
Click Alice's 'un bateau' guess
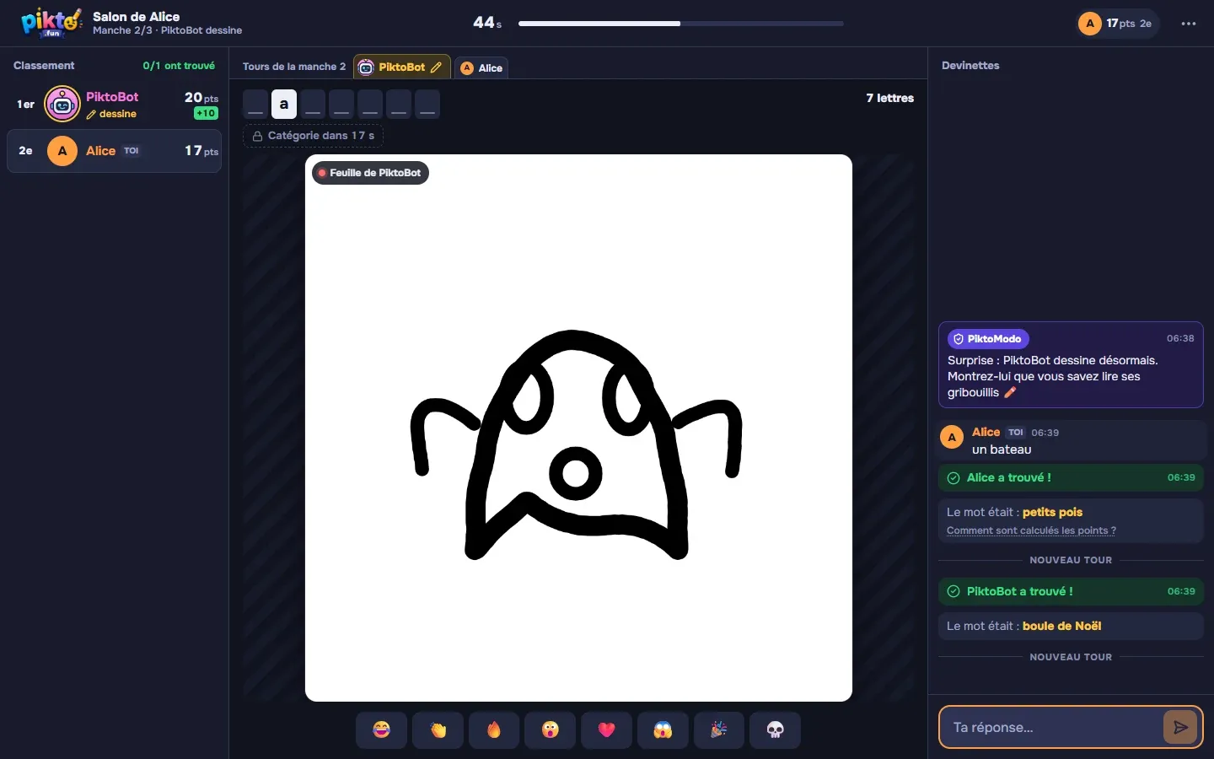(x=1002, y=449)
